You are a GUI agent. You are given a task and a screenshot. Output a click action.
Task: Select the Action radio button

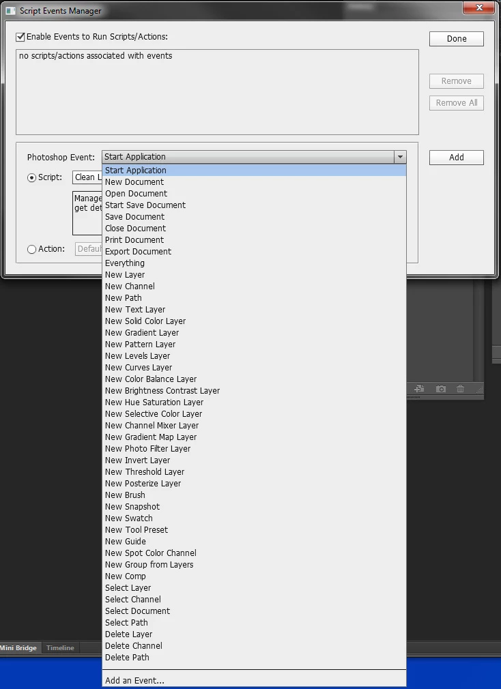[x=31, y=249]
